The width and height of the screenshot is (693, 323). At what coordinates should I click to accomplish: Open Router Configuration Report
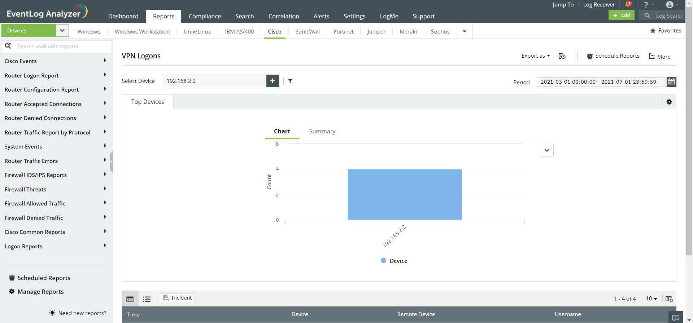[x=42, y=90]
